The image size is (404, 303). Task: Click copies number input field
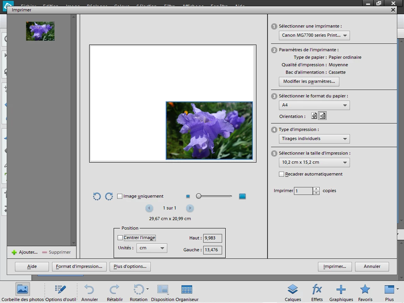pyautogui.click(x=303, y=191)
